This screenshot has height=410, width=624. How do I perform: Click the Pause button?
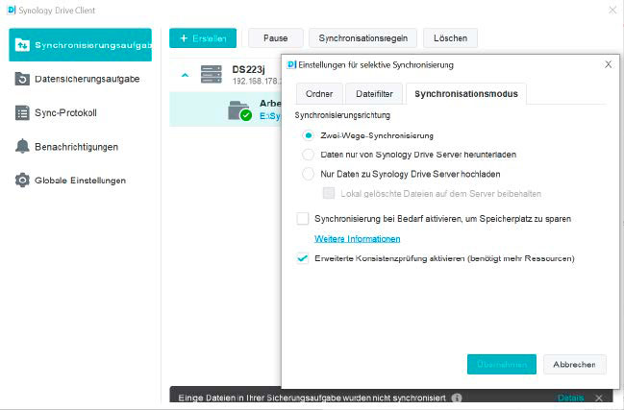point(275,38)
